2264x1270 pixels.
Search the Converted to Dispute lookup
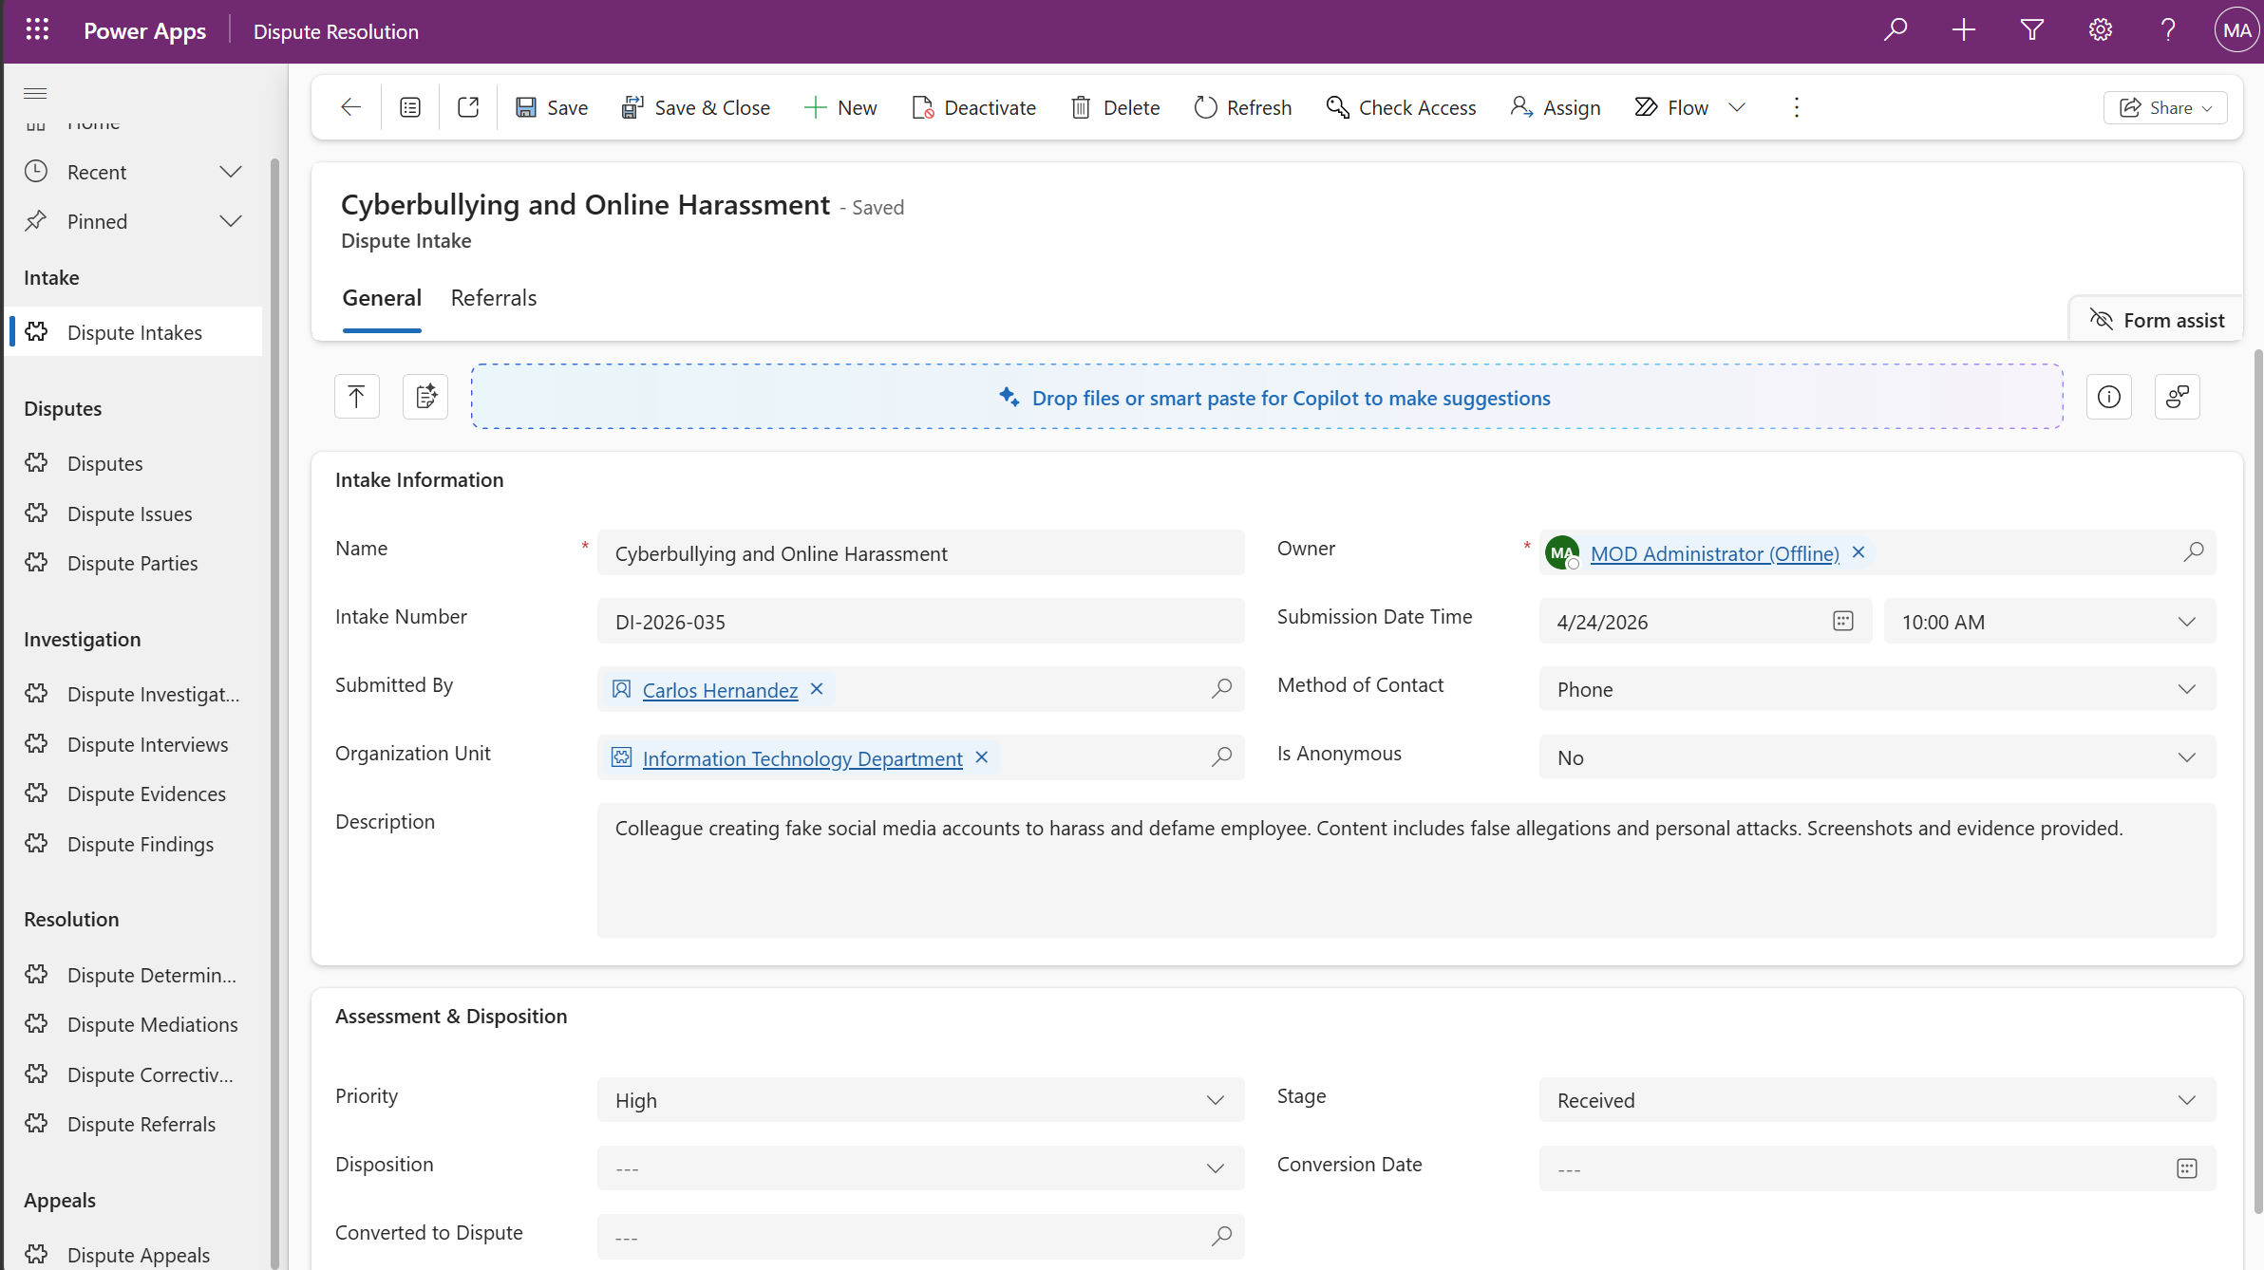[x=1222, y=1236]
